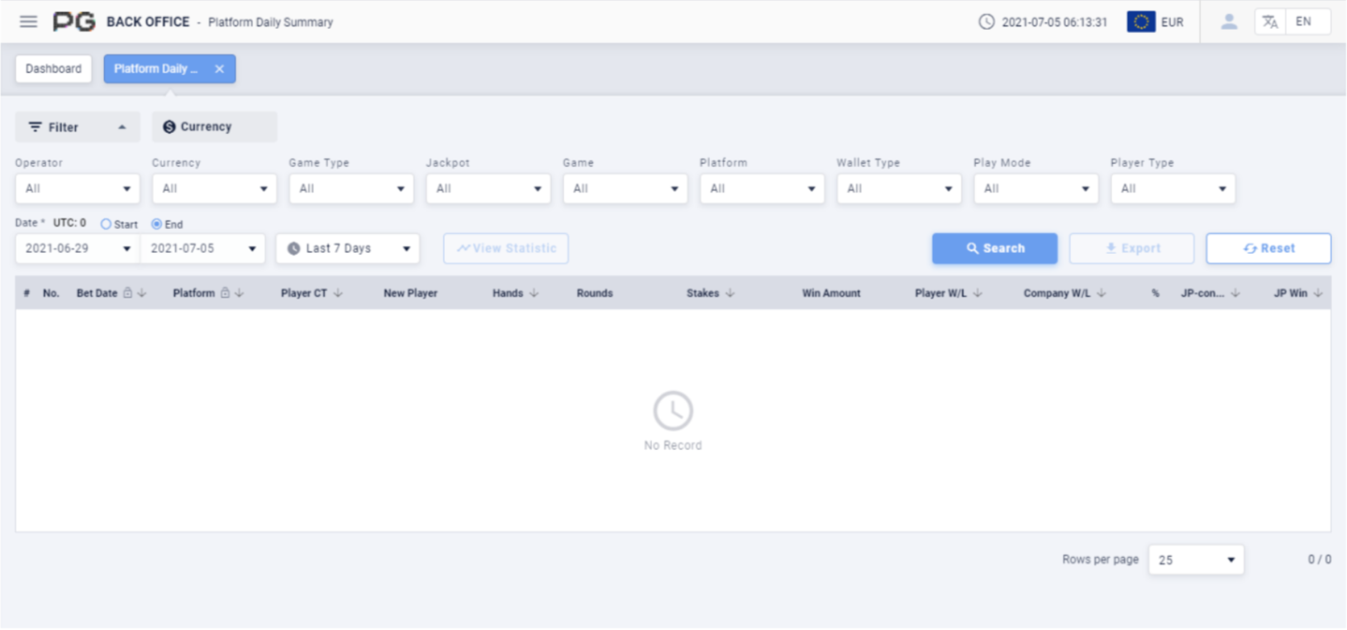Screen dimensions: 1347x630
Task: Click the New Player column header
Action: coord(410,293)
